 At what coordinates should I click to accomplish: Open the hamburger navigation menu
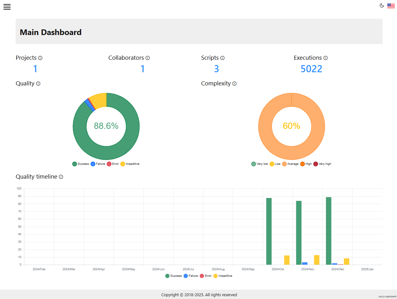7,7
